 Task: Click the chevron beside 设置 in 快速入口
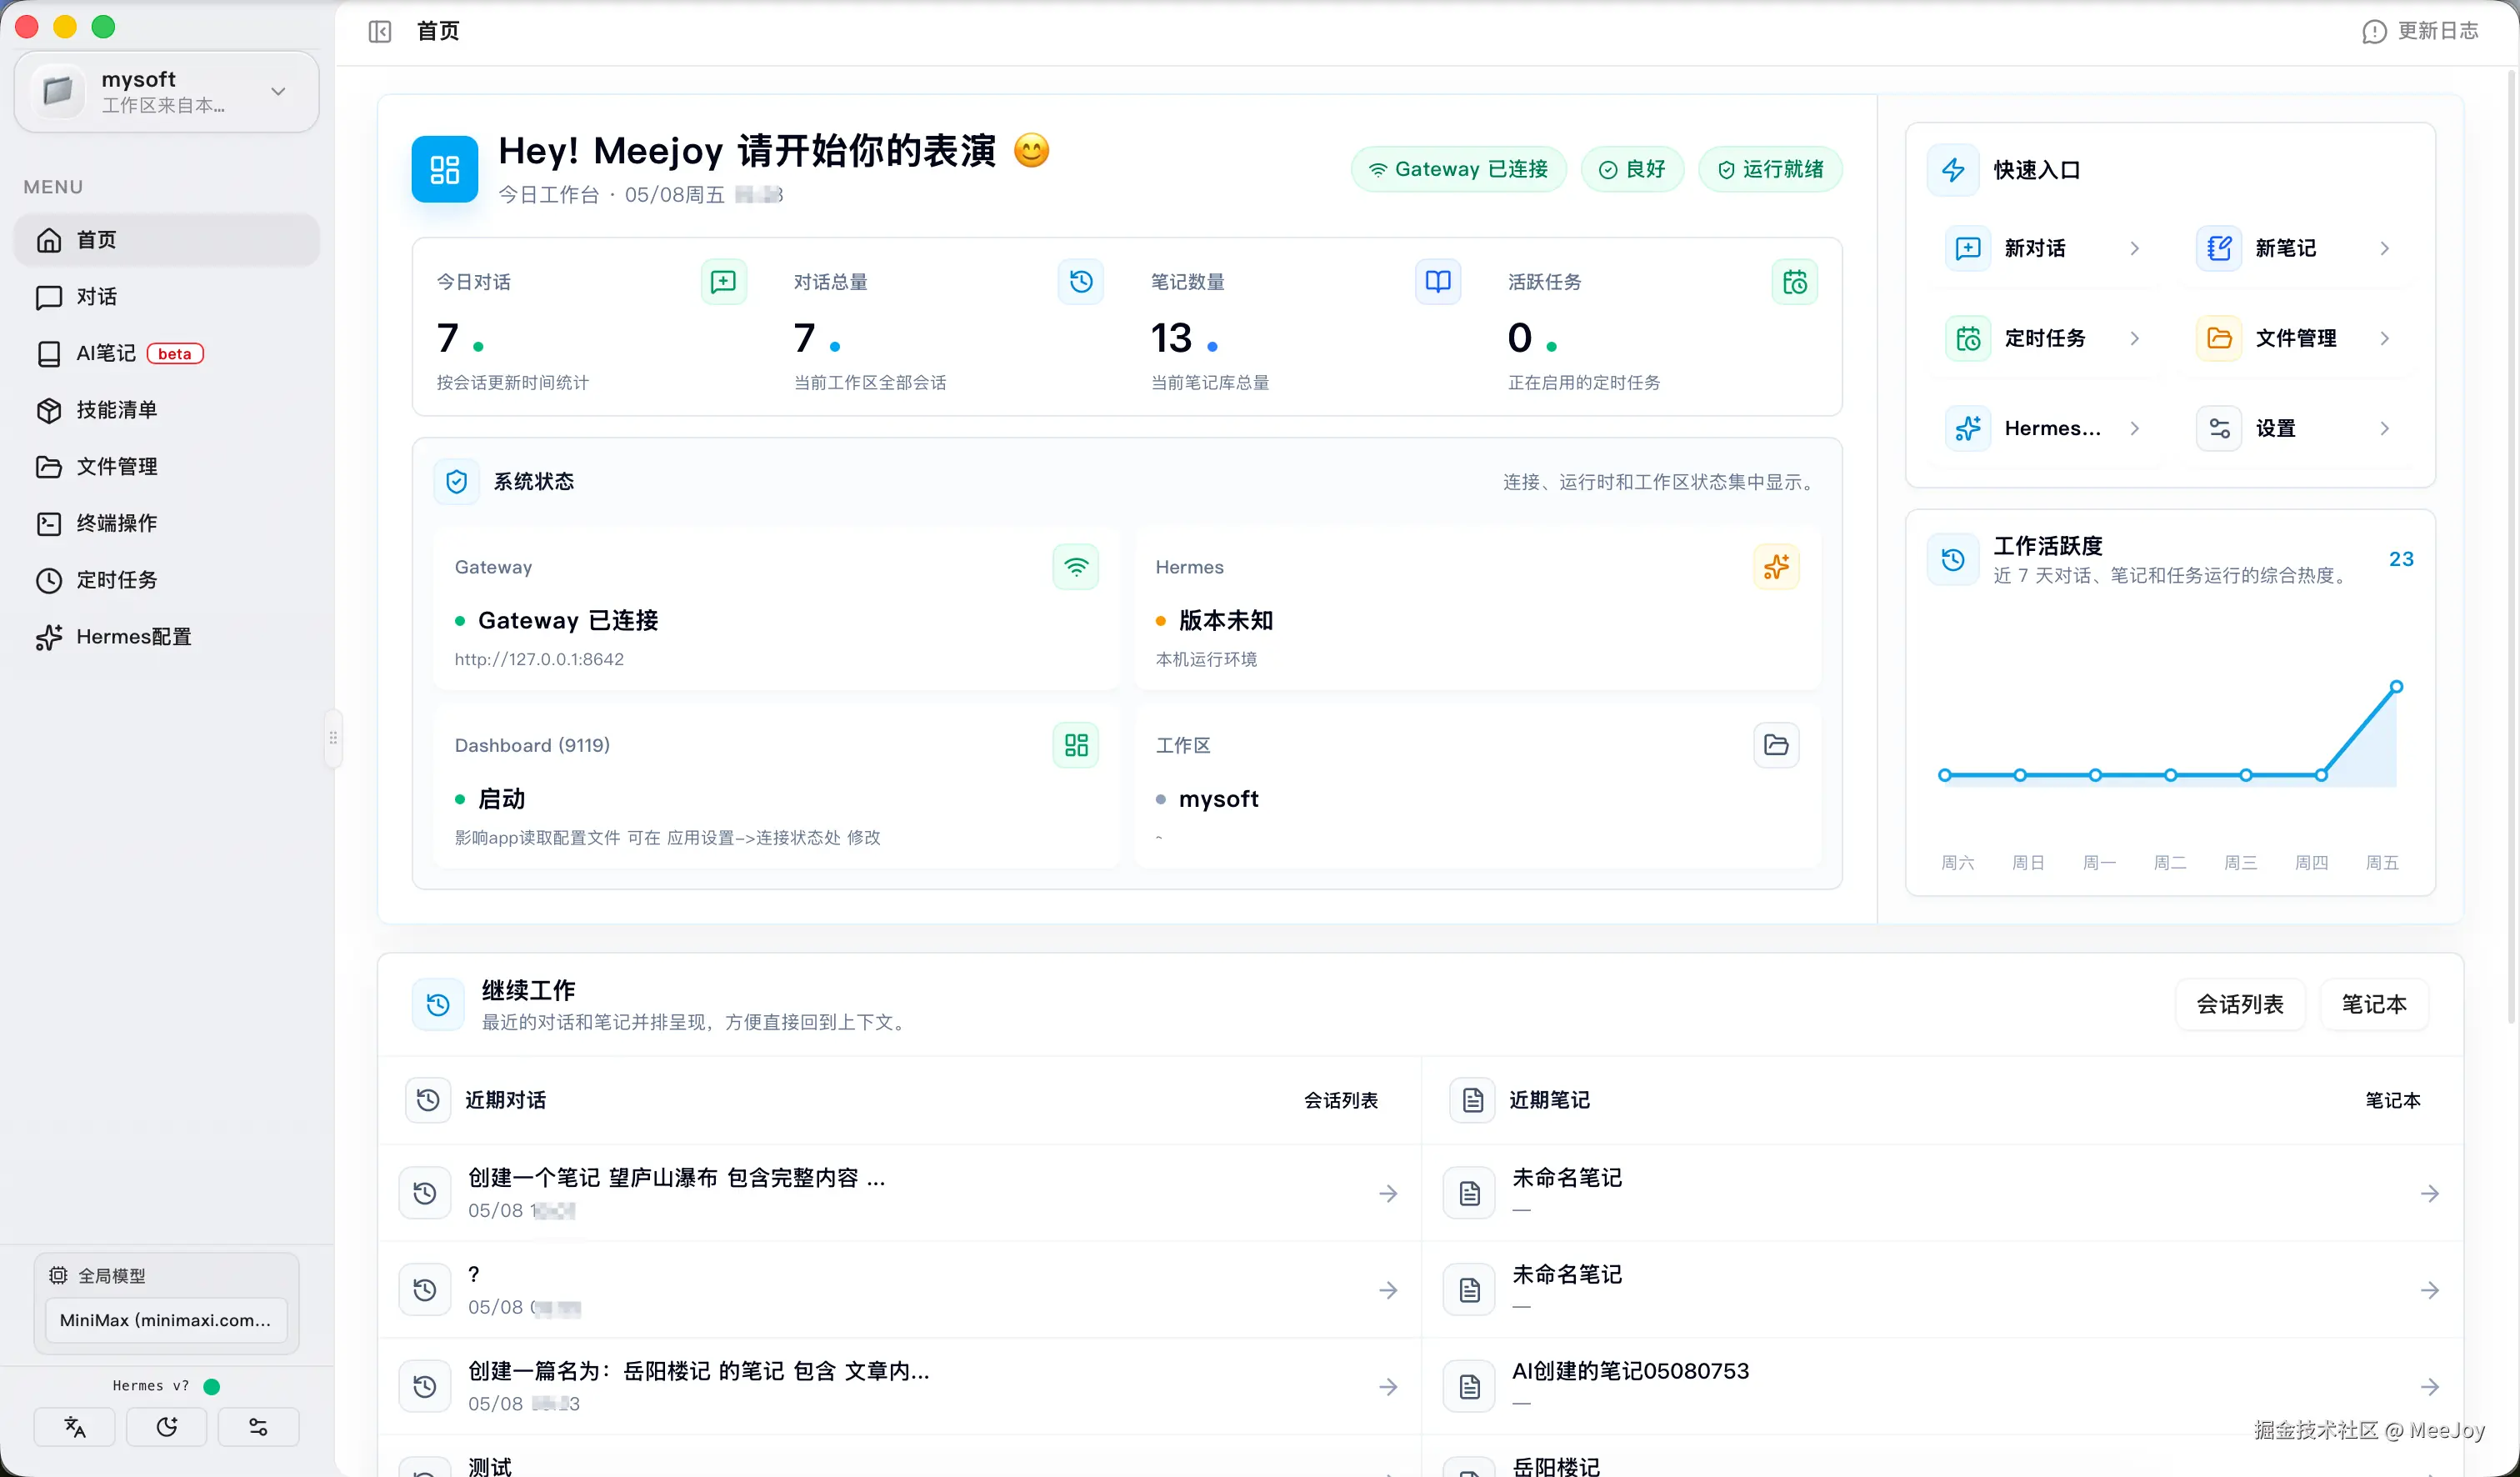(2385, 428)
